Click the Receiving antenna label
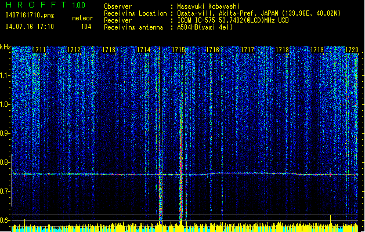 (133, 27)
